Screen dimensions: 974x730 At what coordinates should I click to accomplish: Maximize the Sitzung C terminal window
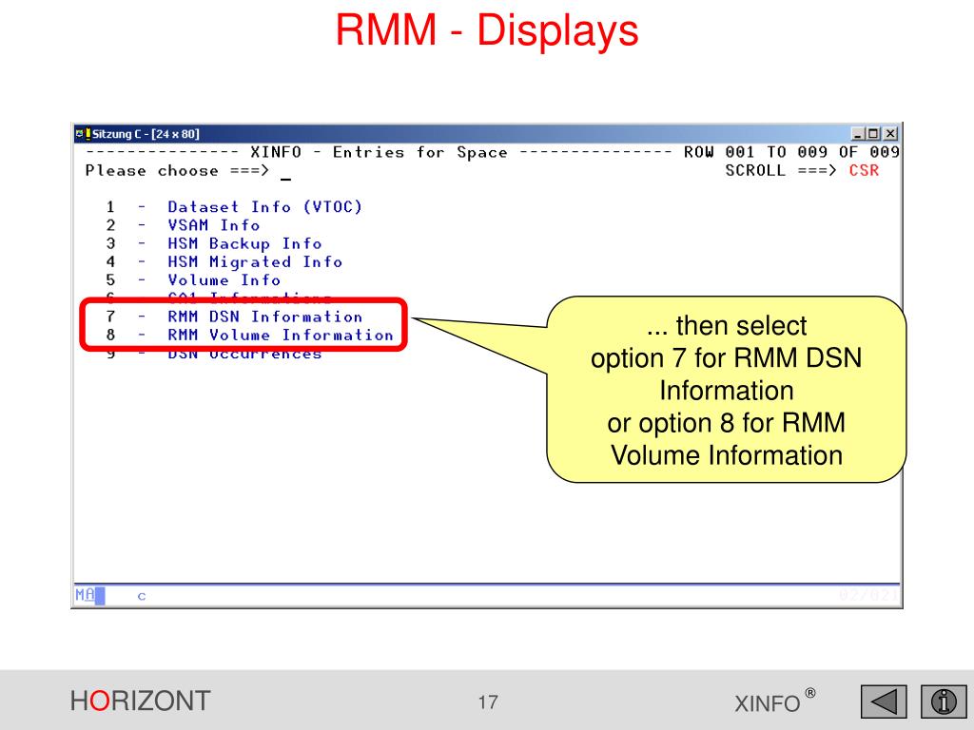873,133
